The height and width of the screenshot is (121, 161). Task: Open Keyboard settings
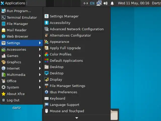[77, 99]
